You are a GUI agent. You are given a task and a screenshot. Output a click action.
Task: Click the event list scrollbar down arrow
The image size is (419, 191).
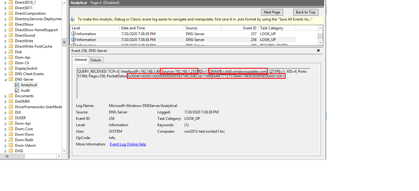click(320, 42)
